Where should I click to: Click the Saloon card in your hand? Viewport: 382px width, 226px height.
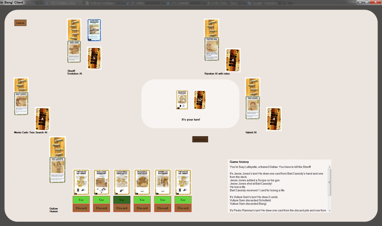101,182
